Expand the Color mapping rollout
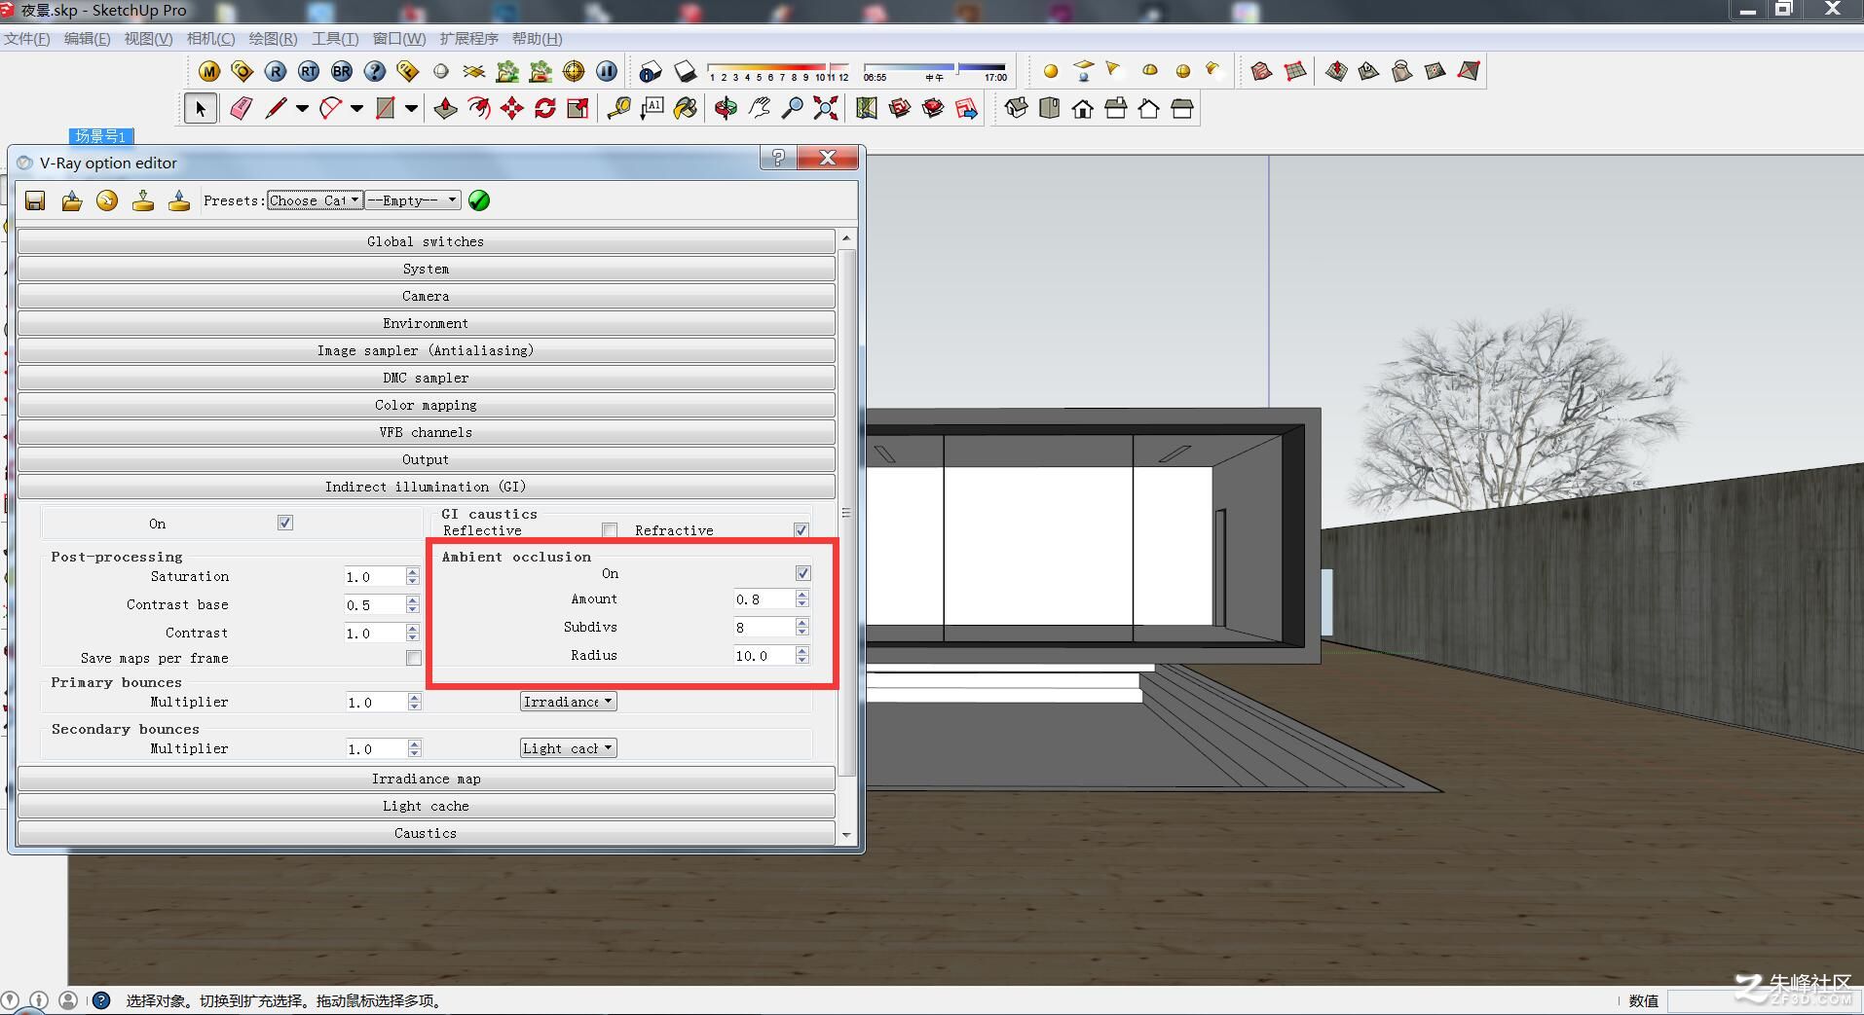This screenshot has width=1864, height=1015. tap(426, 405)
